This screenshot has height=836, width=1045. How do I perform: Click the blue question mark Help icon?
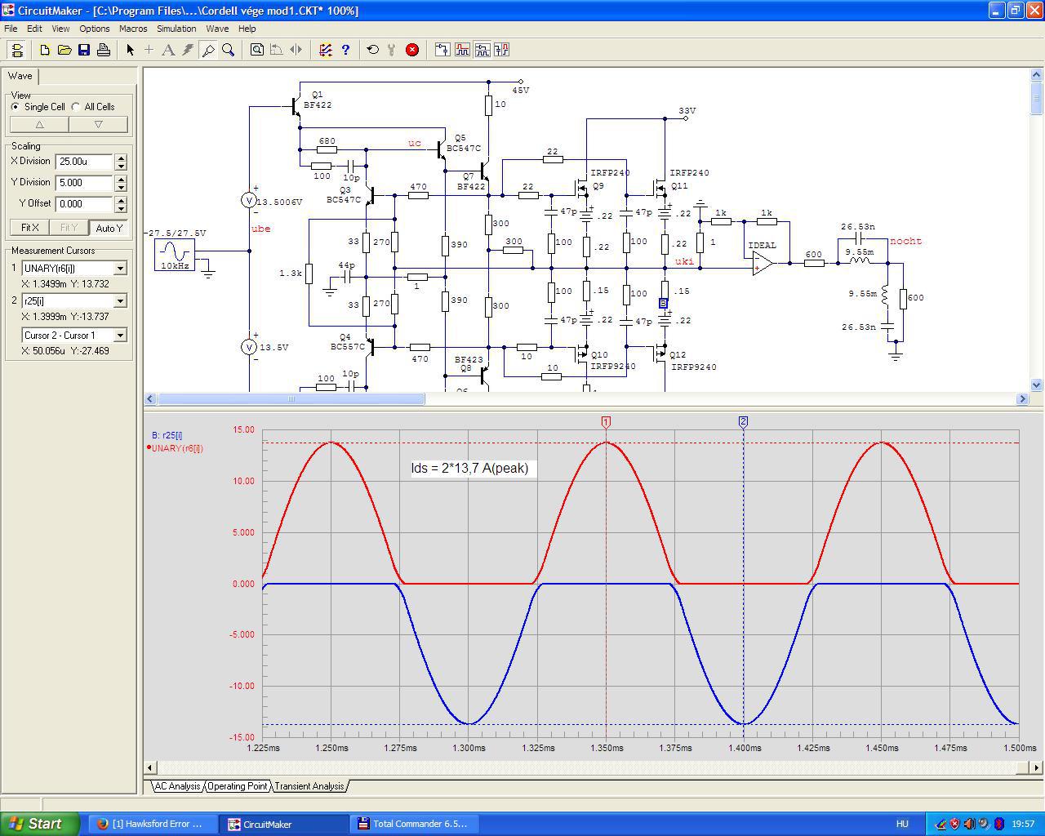[x=345, y=50]
